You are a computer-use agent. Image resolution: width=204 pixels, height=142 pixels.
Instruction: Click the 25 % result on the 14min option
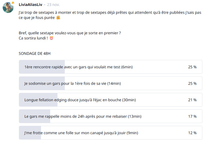click(192, 83)
